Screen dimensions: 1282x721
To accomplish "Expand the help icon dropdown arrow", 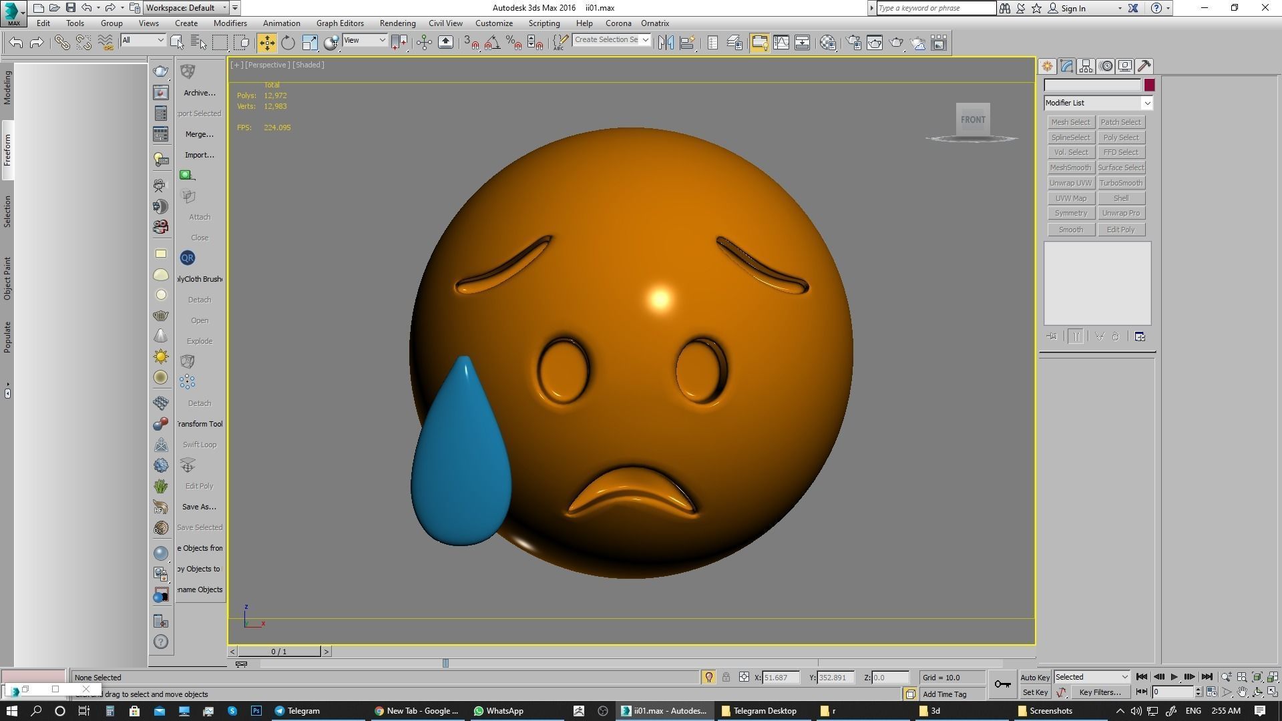I will [x=1168, y=9].
